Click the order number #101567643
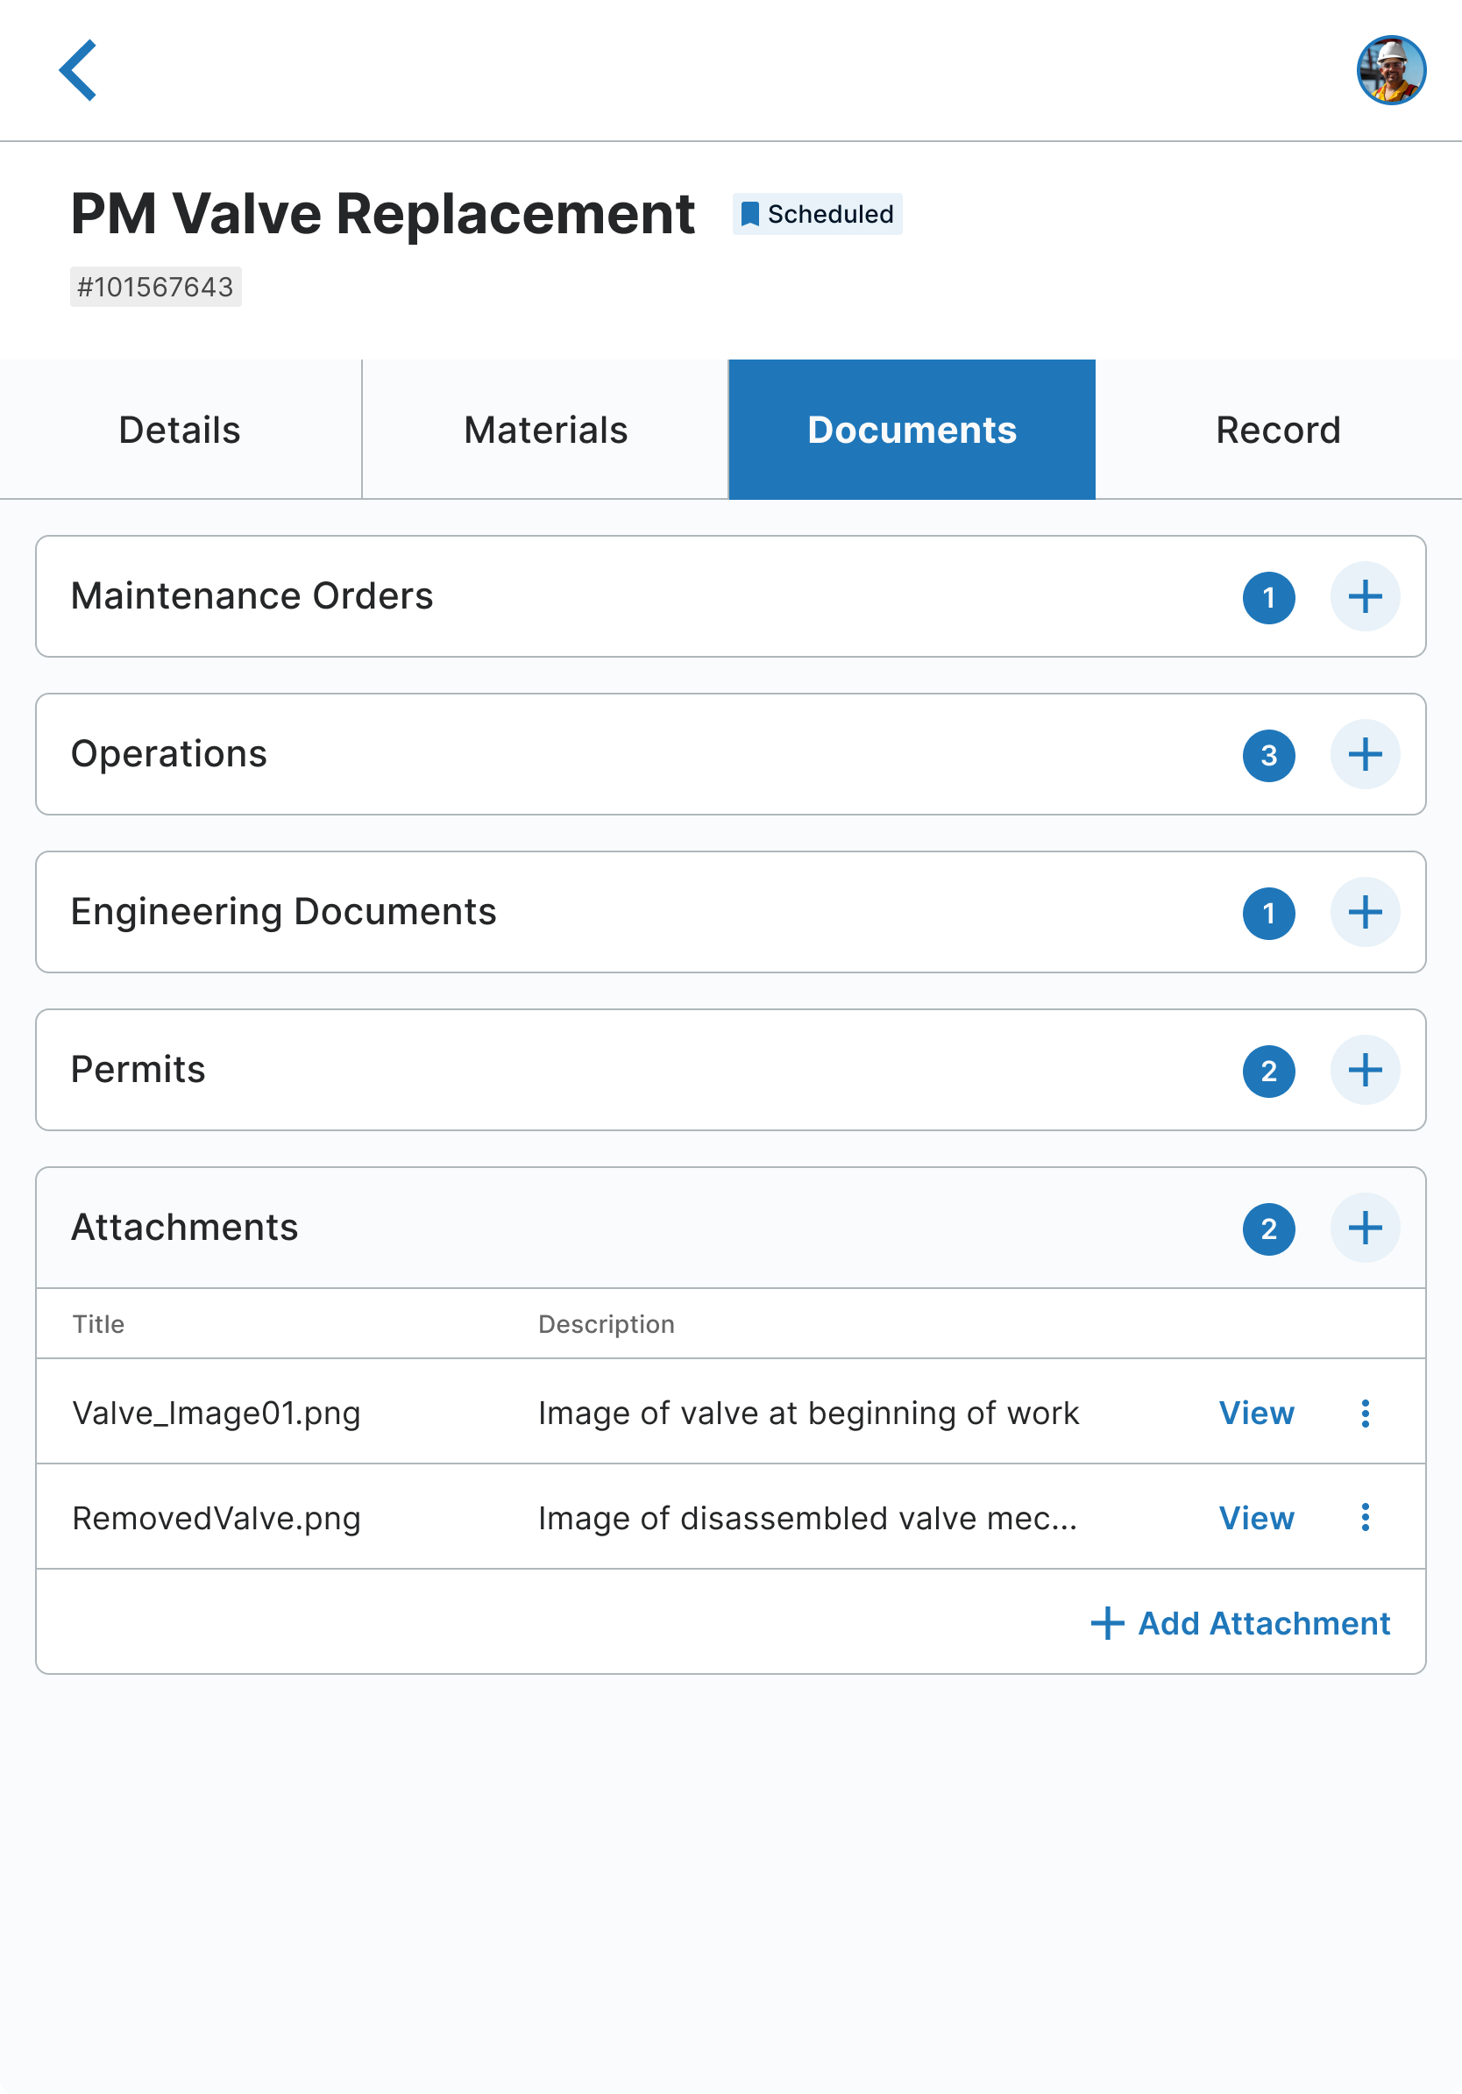The width and height of the screenshot is (1462, 2094). pos(156,288)
